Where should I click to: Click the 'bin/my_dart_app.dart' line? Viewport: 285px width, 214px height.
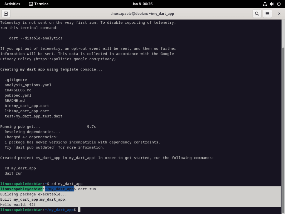coord(27,106)
